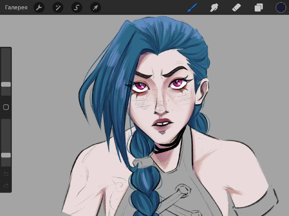Select the Brush tool
Image resolution: width=289 pixels, height=216 pixels.
(192, 8)
